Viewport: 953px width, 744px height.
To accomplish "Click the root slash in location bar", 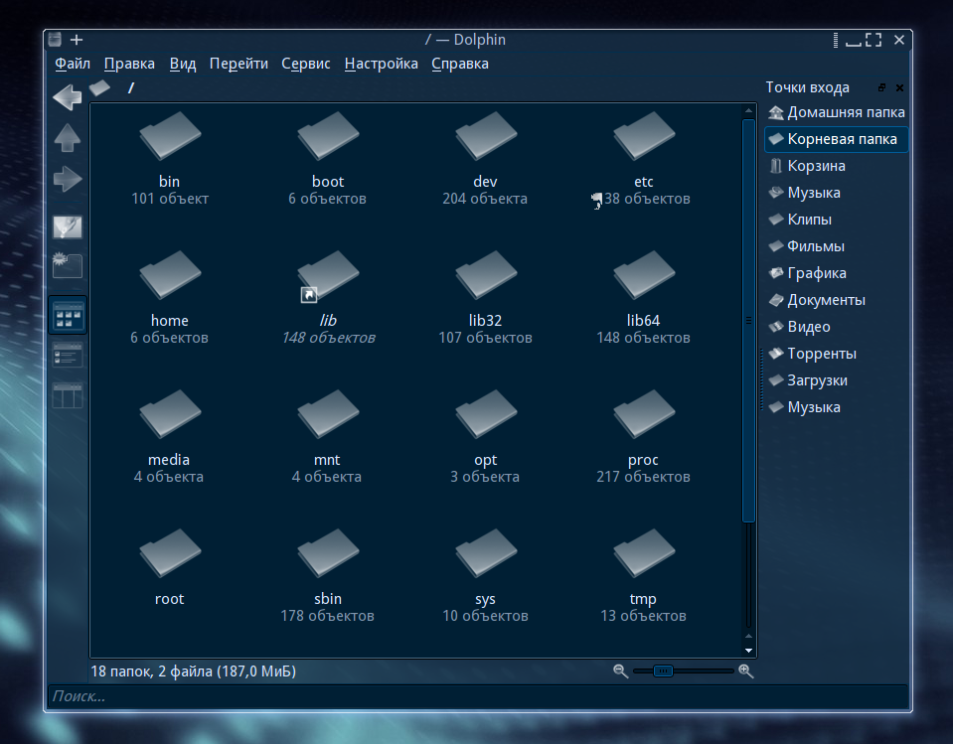I will click(x=130, y=88).
